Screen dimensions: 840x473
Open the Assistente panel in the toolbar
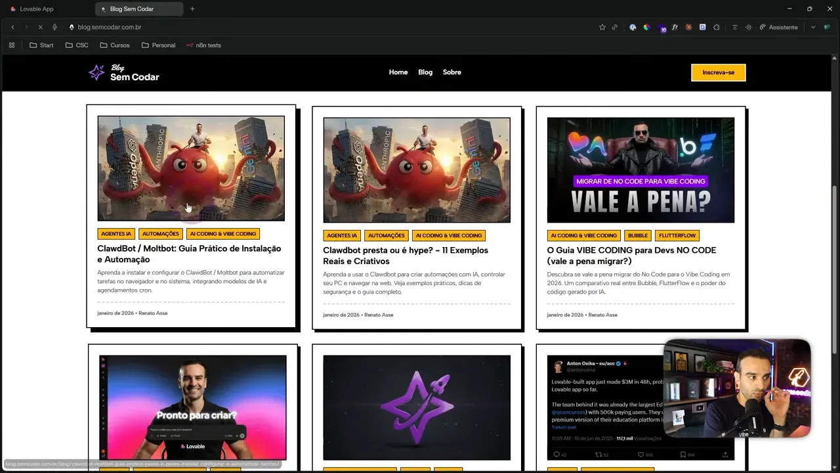point(780,27)
